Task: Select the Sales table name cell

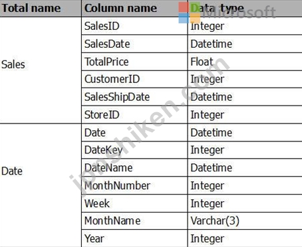Action: coord(41,70)
